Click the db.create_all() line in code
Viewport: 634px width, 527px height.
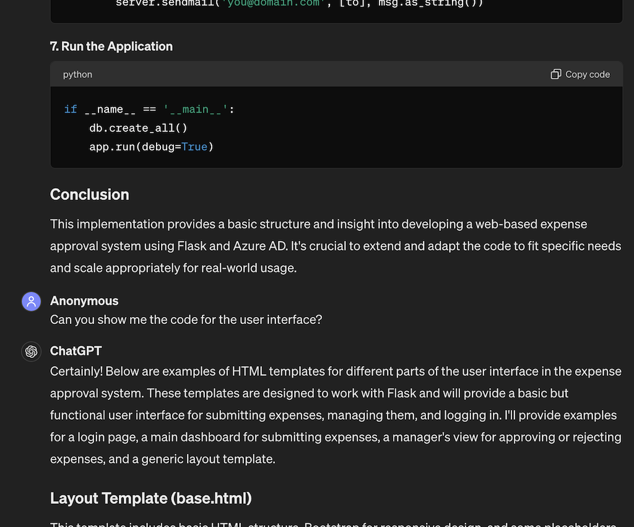click(x=138, y=128)
